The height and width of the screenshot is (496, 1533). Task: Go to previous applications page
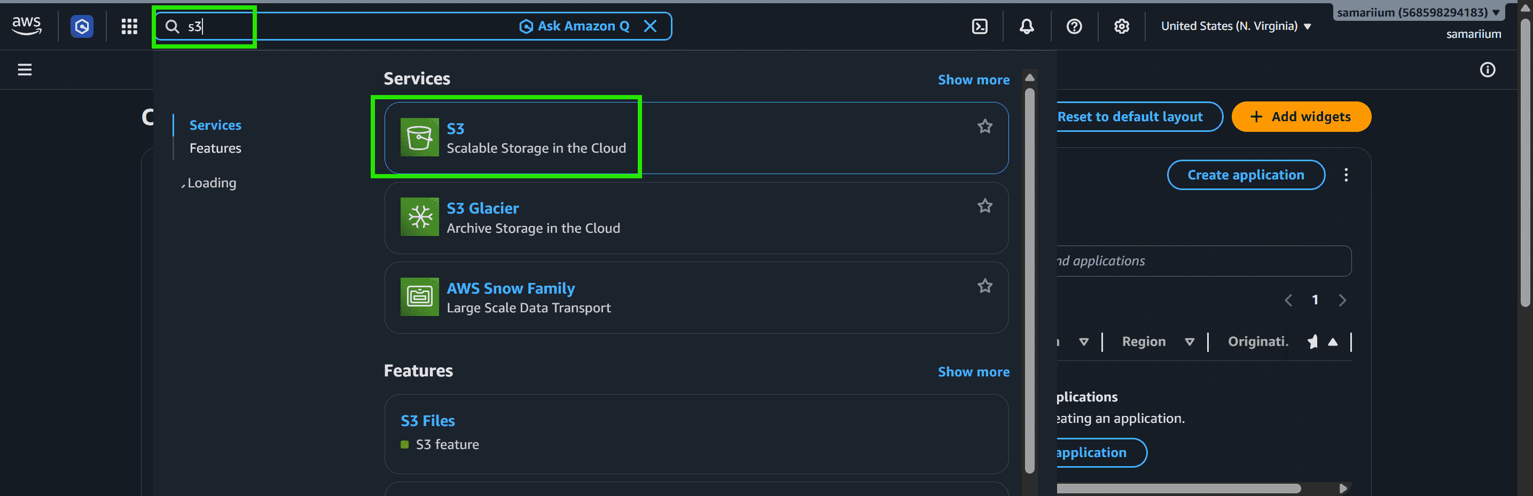coord(1288,301)
